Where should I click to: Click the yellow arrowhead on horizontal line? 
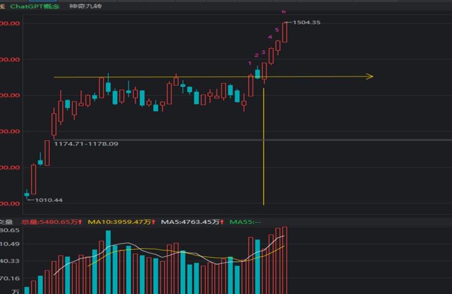369,76
